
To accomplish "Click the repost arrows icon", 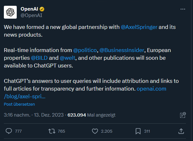I will (x=51, y=131).
